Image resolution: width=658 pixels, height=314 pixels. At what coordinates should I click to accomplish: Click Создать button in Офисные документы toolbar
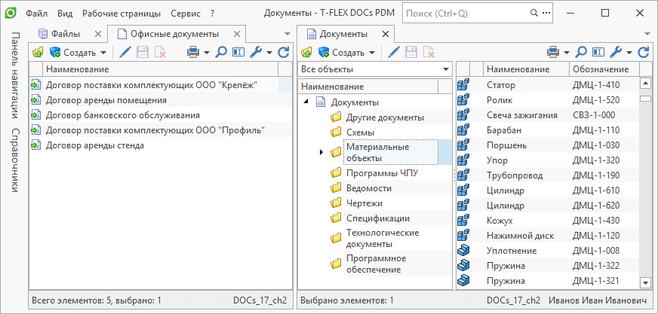(x=73, y=53)
